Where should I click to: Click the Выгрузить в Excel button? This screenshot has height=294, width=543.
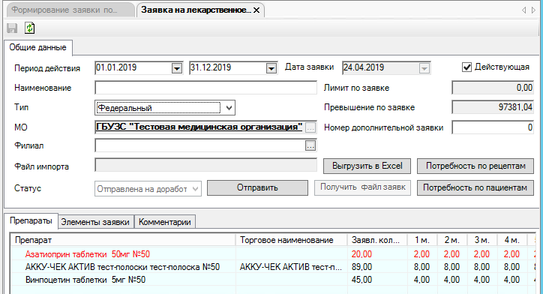pyautogui.click(x=367, y=166)
